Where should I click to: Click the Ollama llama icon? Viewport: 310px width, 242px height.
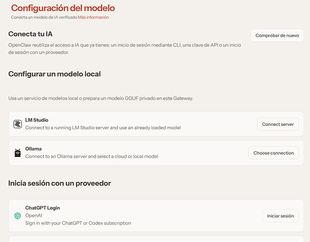pyautogui.click(x=17, y=153)
